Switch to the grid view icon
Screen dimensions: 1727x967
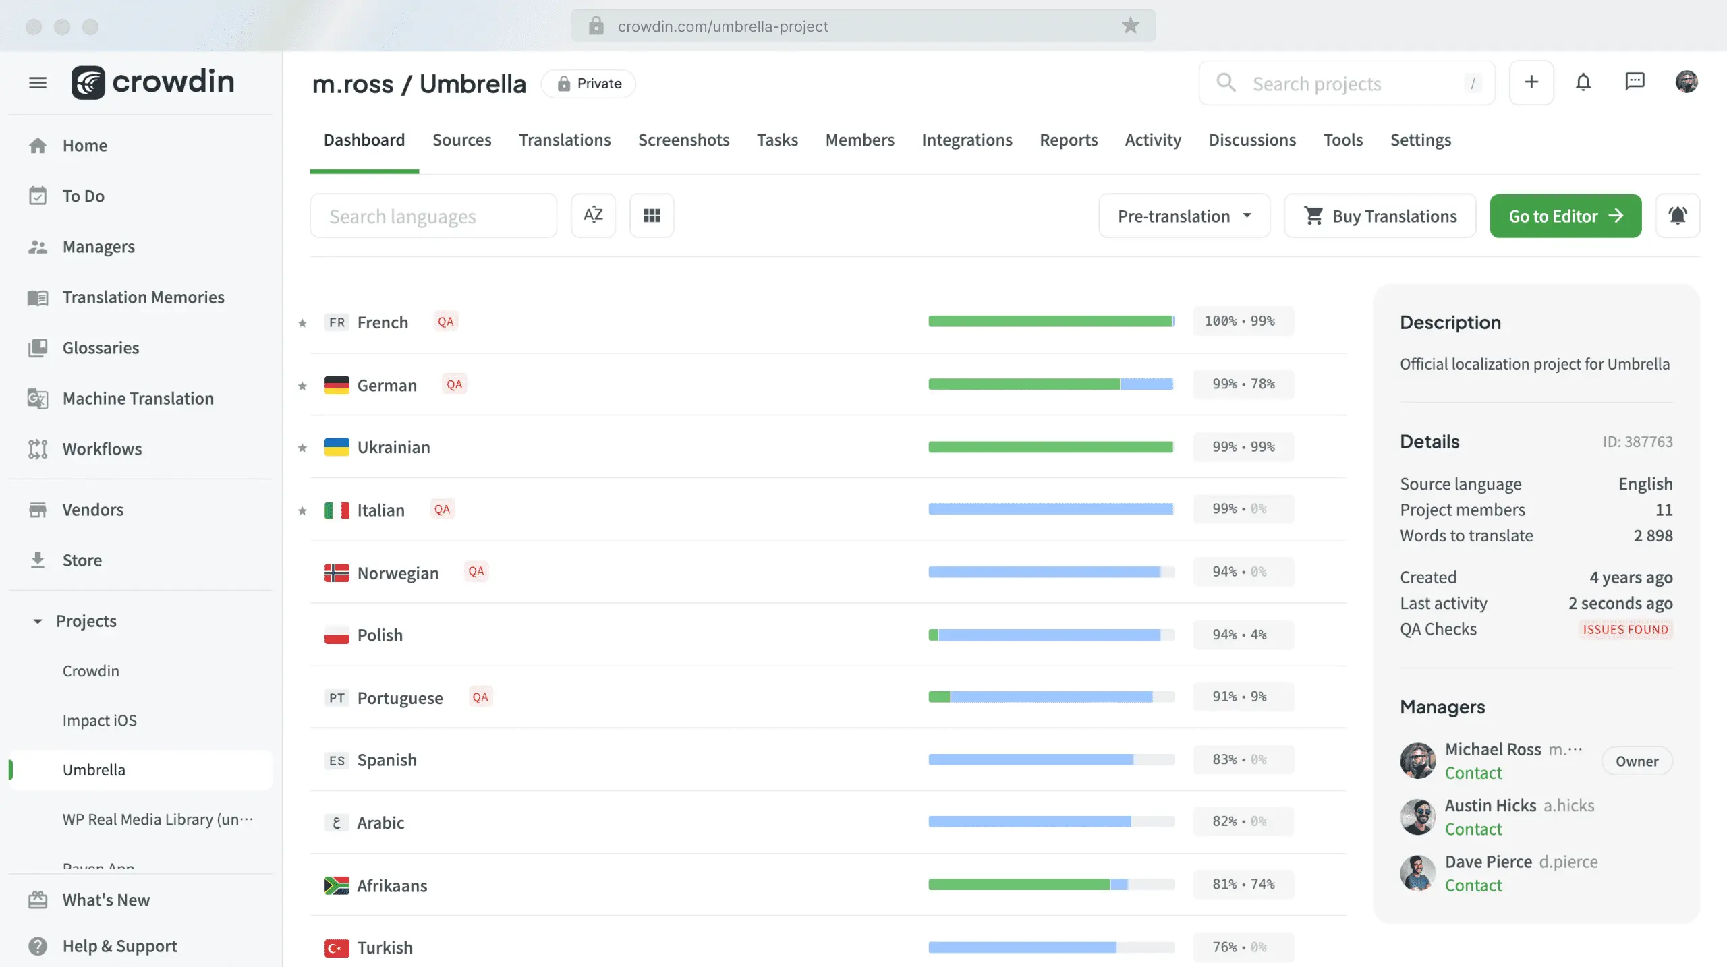[x=651, y=216]
